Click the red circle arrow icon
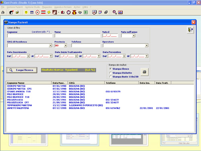201x151 pixels. pyautogui.click(x=37, y=12)
